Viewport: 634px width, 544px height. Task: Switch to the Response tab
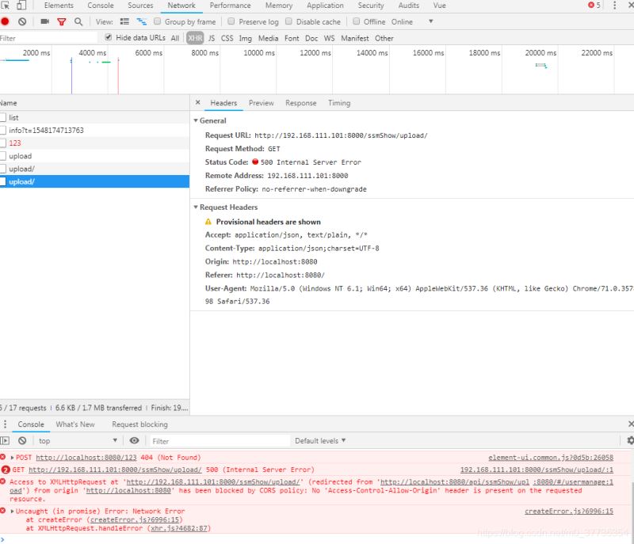coord(300,103)
